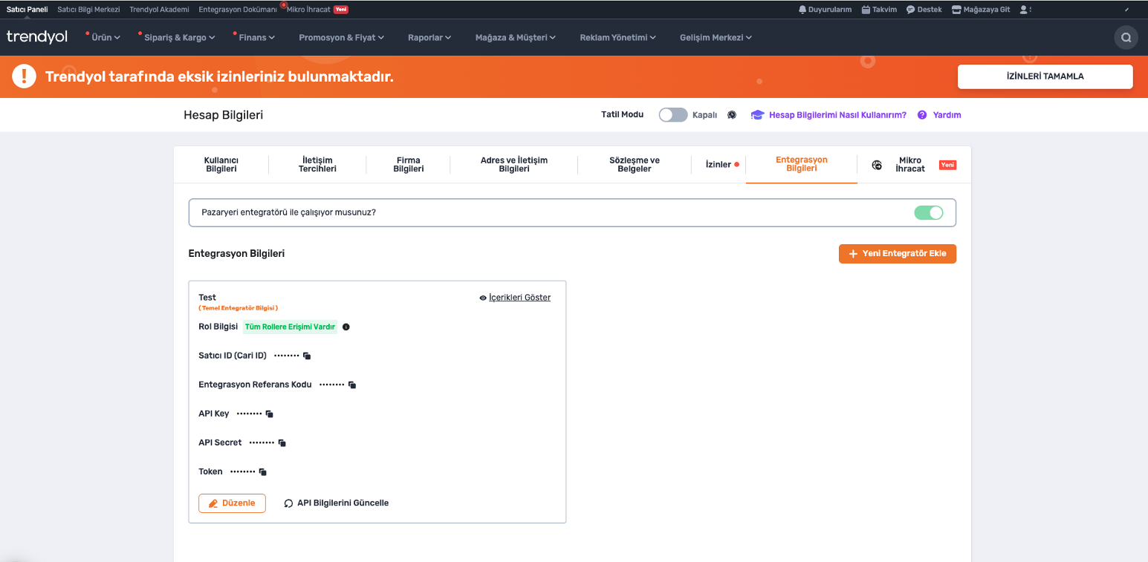The width and height of the screenshot is (1148, 562).
Task: Expand the Raporlar menu
Action: pyautogui.click(x=429, y=38)
